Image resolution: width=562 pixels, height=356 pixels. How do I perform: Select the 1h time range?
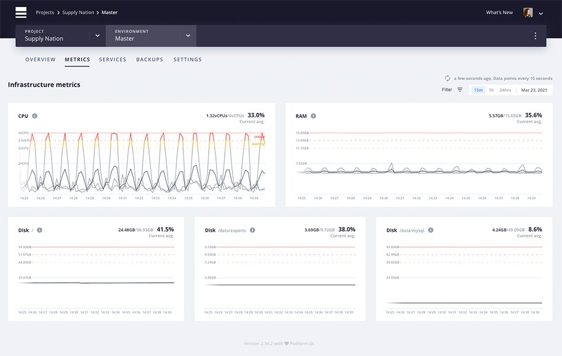[491, 90]
